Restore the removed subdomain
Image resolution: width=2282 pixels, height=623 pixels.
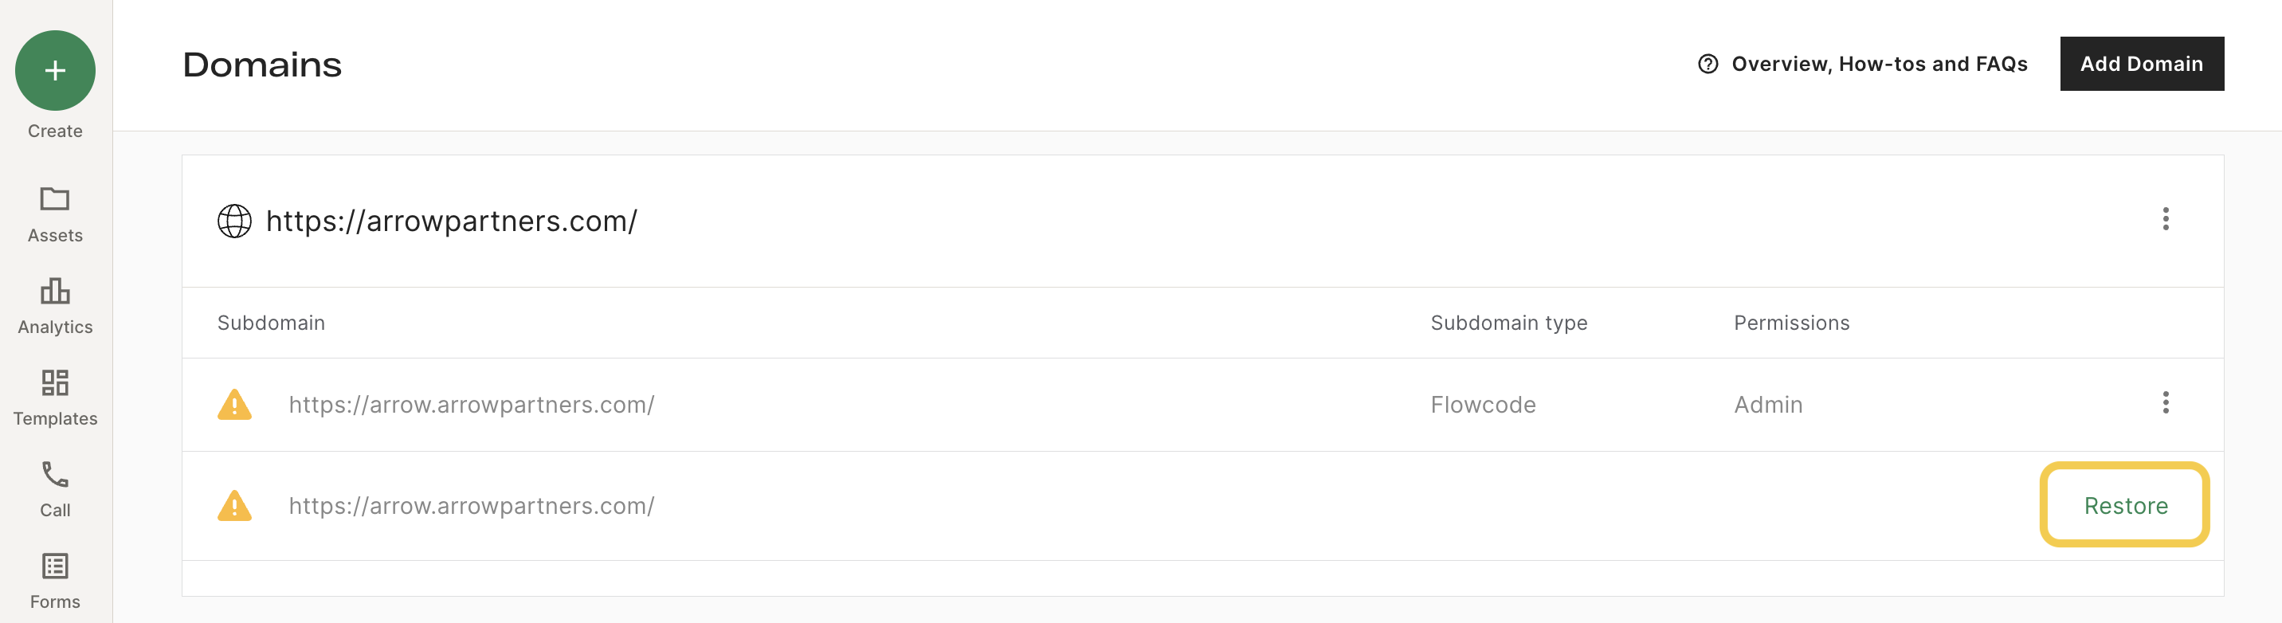pyautogui.click(x=2125, y=506)
